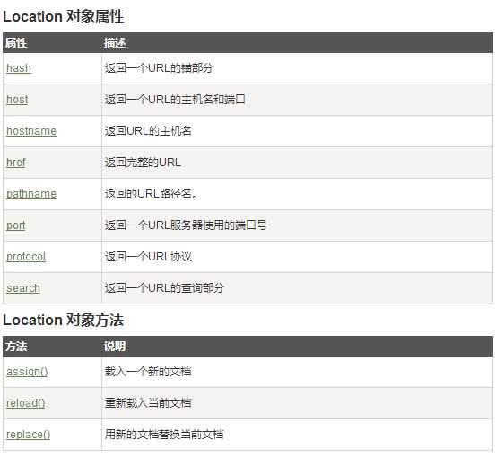Open the host property link
This screenshot has width=496, height=458.
(17, 100)
